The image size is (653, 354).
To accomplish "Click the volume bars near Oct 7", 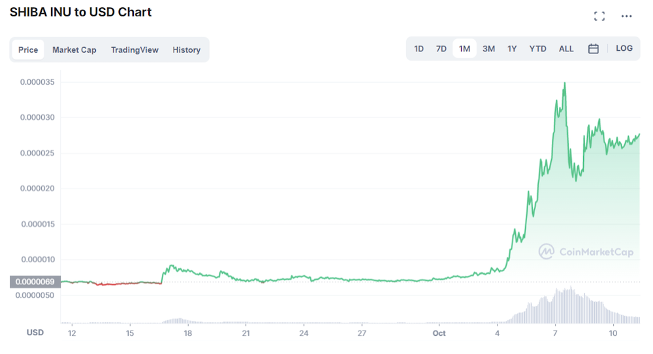I will [563, 306].
